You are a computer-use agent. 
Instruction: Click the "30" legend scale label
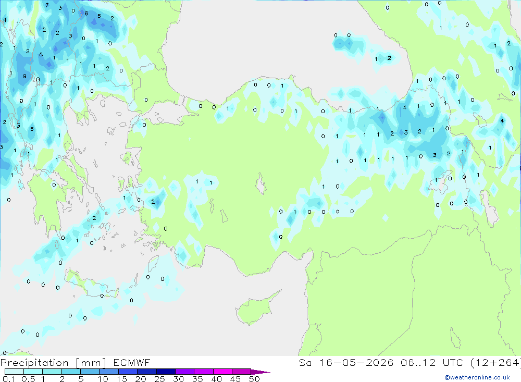179,379
